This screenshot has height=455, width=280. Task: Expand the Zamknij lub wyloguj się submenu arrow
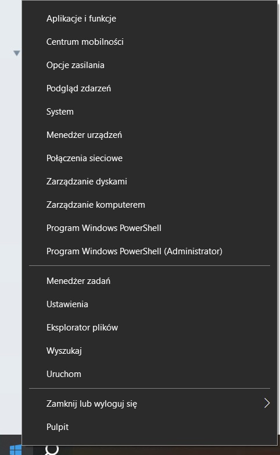tap(267, 403)
